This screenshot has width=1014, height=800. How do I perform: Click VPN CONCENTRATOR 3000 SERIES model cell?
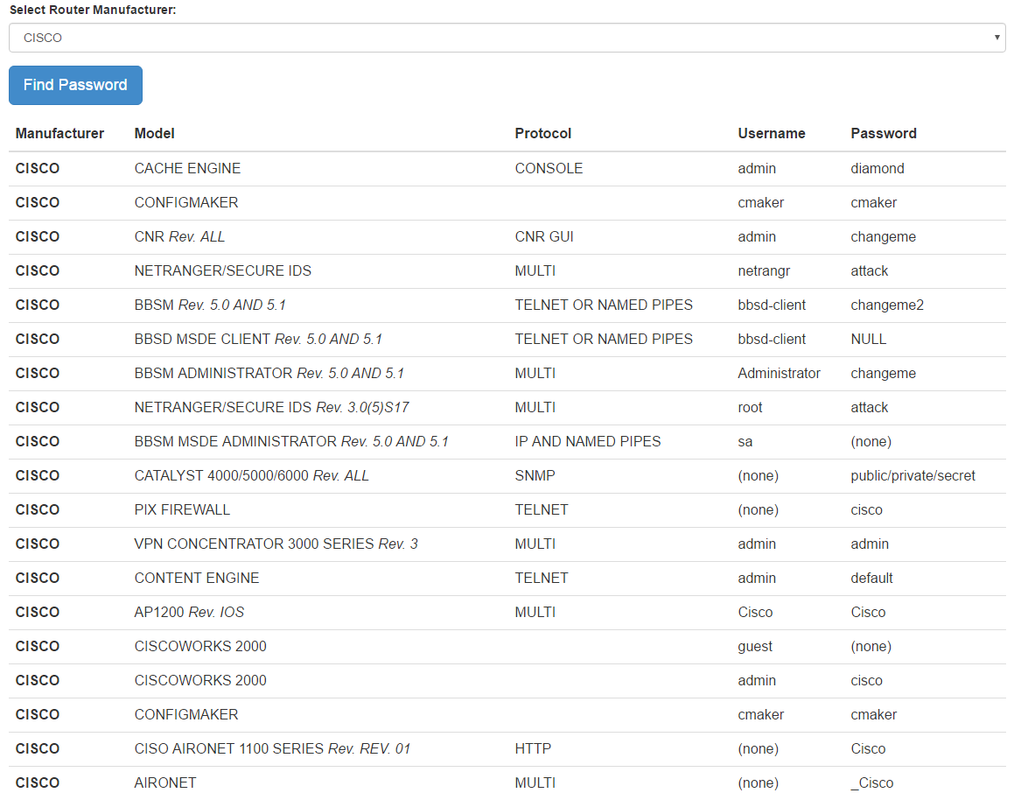(276, 544)
